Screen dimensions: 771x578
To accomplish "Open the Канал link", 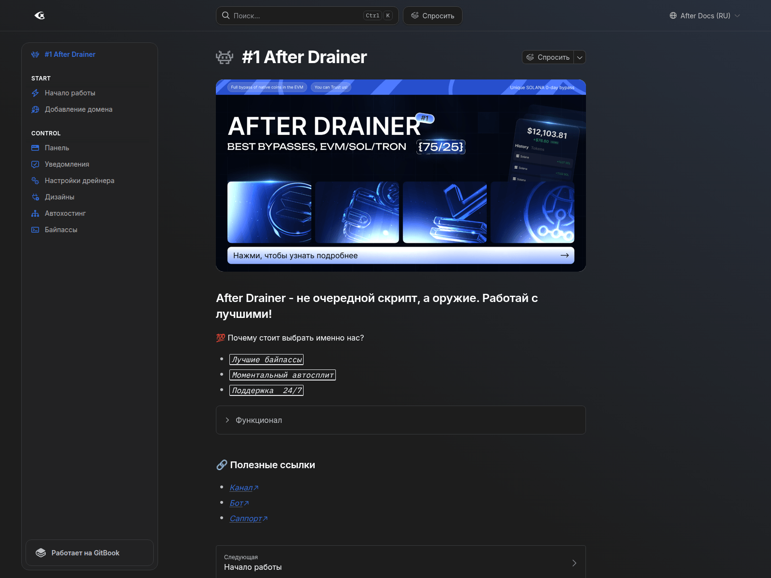I will pos(241,487).
